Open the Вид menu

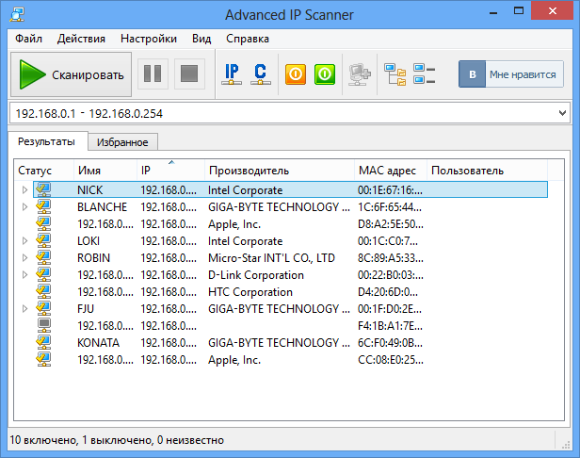click(x=201, y=39)
